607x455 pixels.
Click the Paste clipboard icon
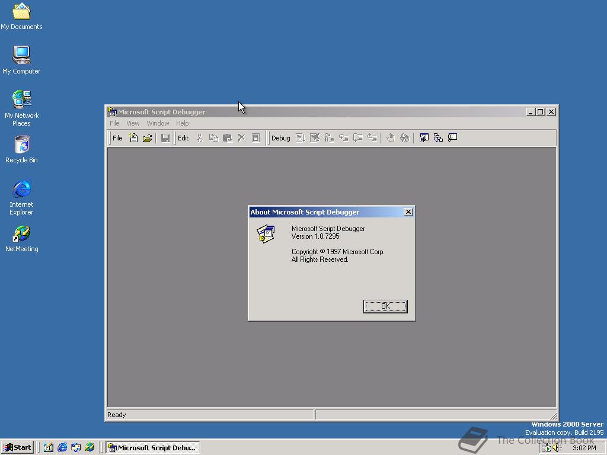coord(228,137)
